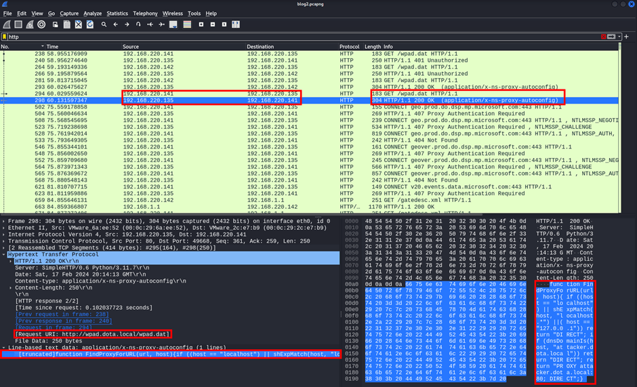Open a capture file via the toolbar icon
This screenshot has height=387, width=637.
(x=55, y=24)
